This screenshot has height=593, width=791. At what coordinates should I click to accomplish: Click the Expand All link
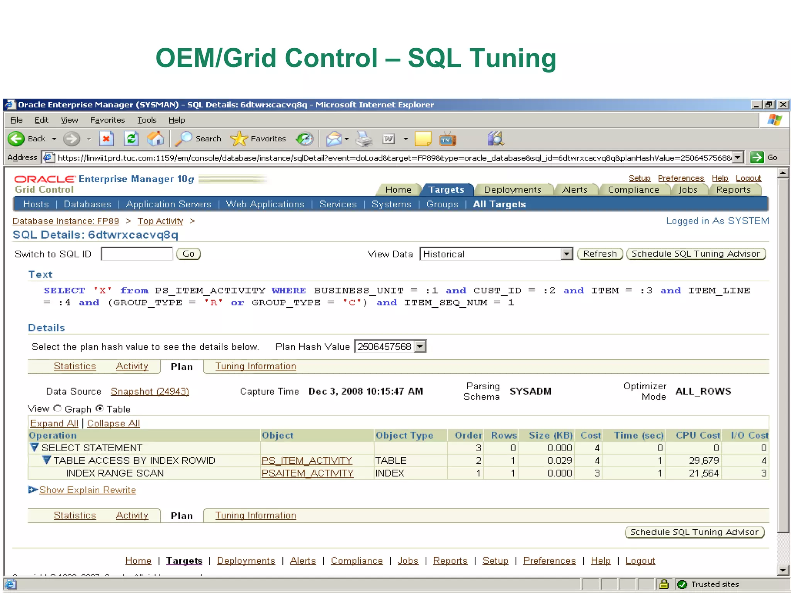coord(54,423)
